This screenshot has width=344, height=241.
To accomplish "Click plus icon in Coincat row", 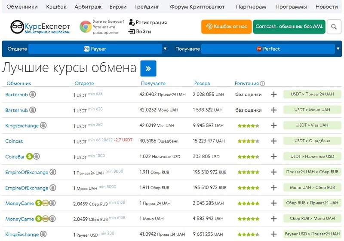I will pos(273,141).
